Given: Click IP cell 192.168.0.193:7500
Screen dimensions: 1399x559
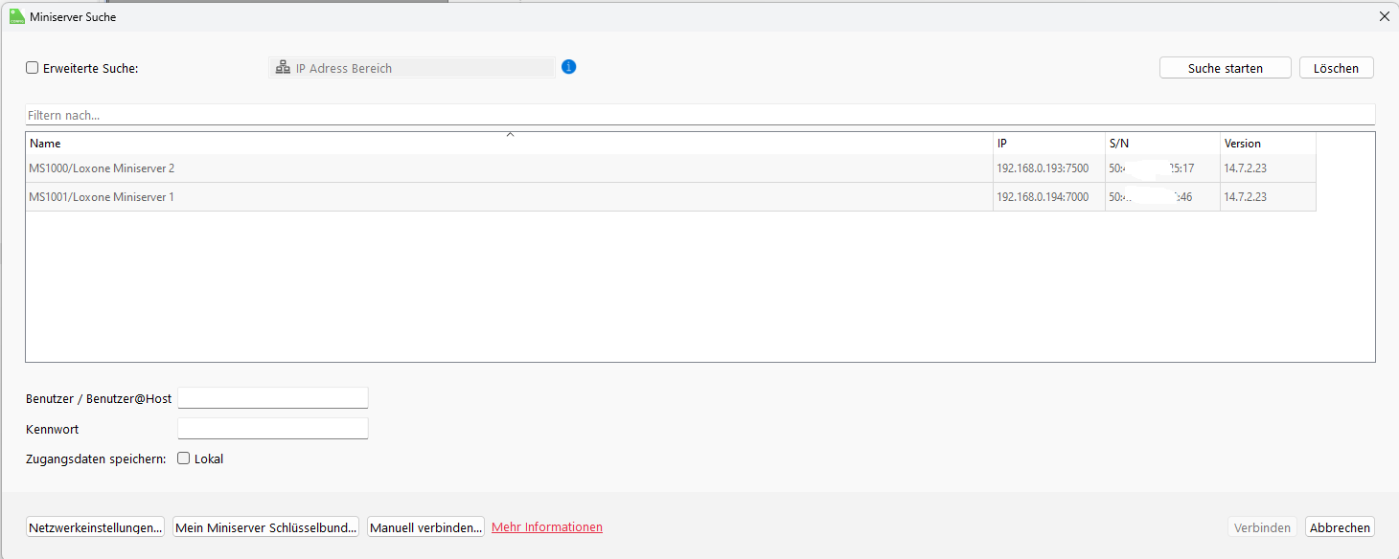Looking at the screenshot, I should point(1049,168).
